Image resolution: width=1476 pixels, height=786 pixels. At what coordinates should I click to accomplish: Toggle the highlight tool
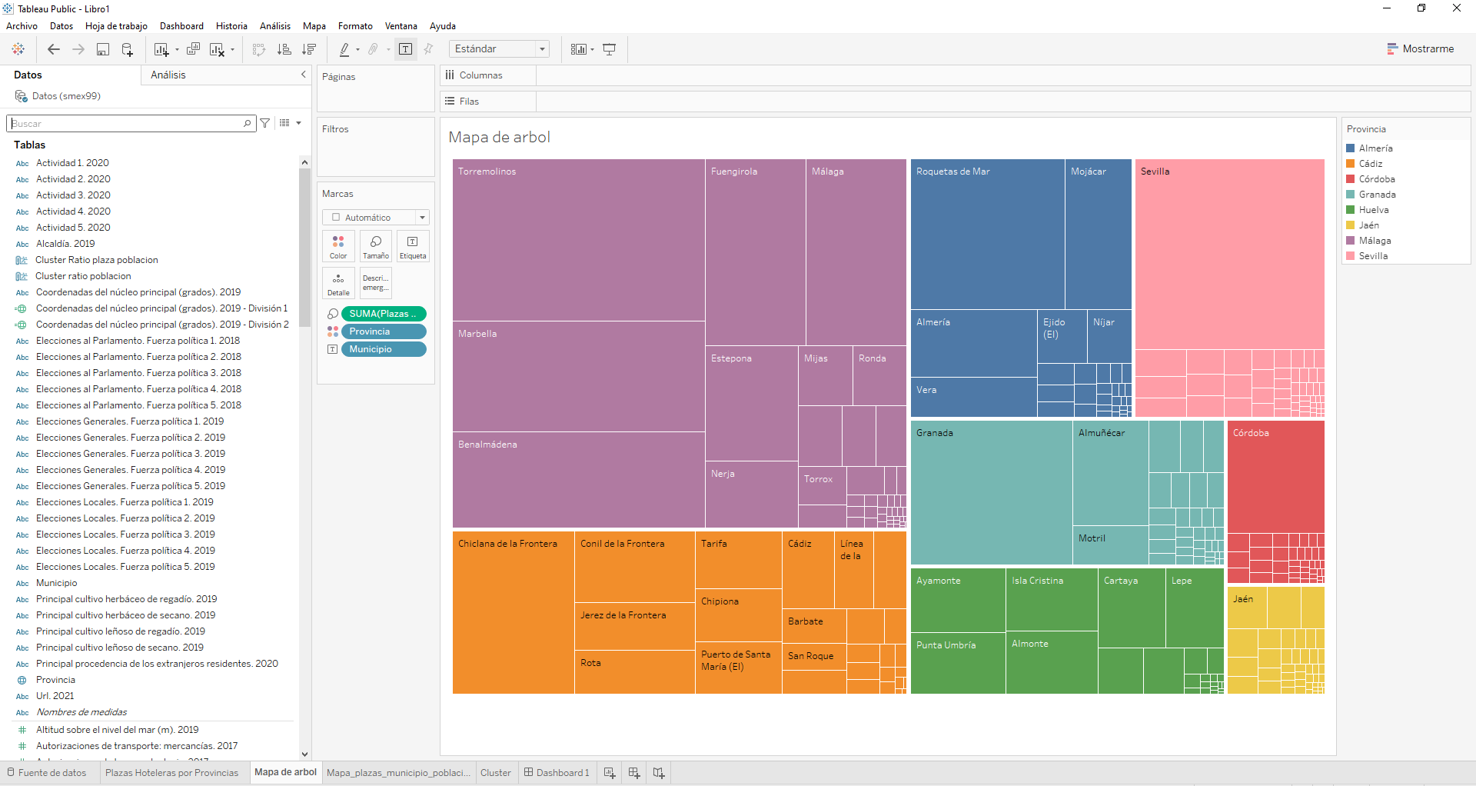[x=346, y=48]
